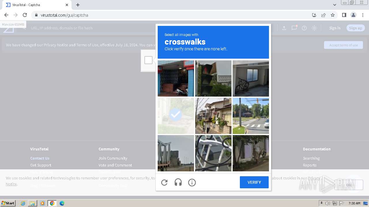This screenshot has height=207, width=369.
Task: Share this page icon
Action: 323,15
